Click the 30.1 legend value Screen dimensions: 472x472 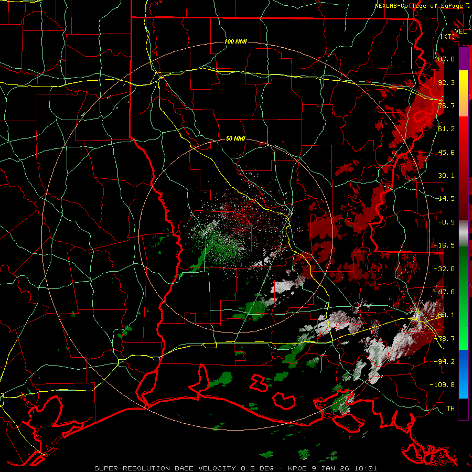[x=446, y=175]
